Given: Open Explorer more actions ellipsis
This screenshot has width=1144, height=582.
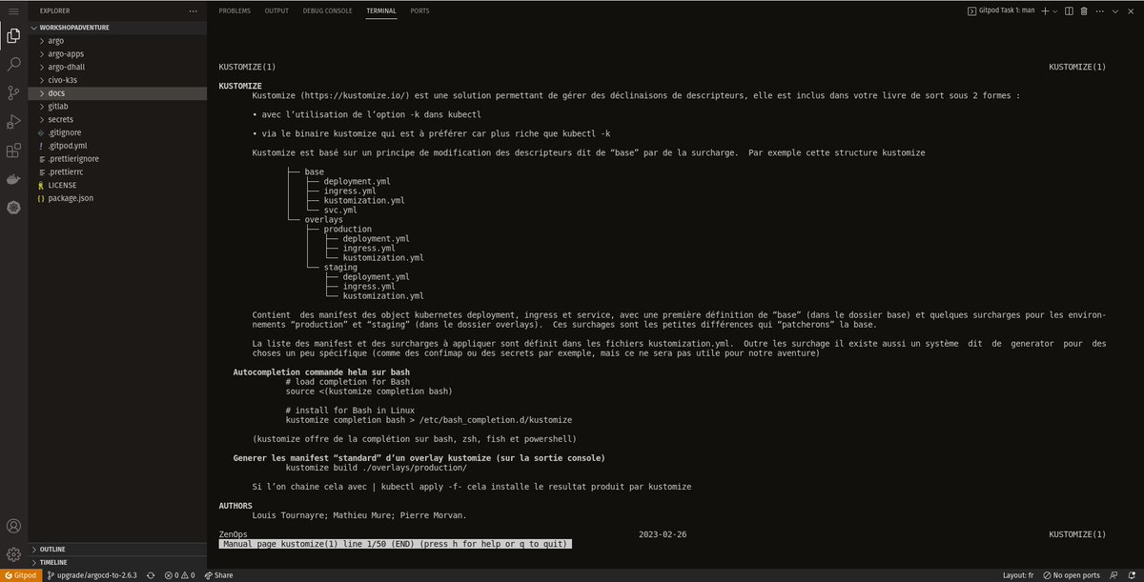Looking at the screenshot, I should (194, 10).
